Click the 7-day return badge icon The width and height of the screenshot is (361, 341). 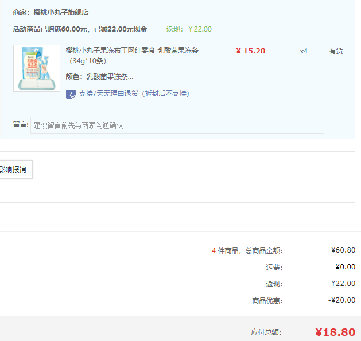click(x=71, y=94)
